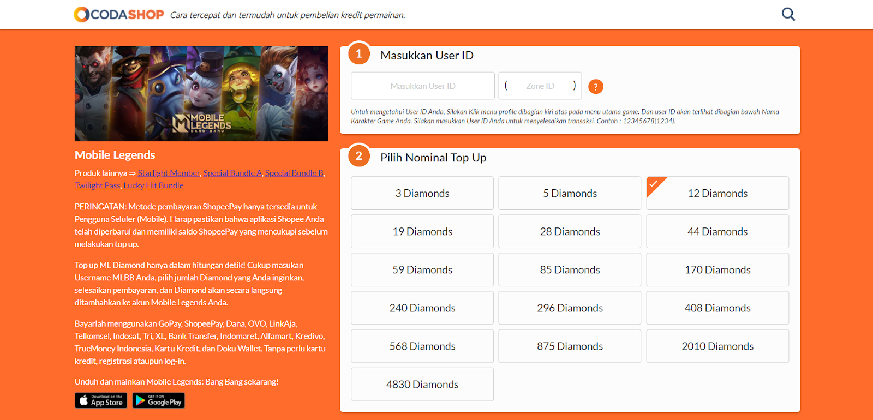This screenshot has height=420, width=873.
Task: Click the 'Unduh dan mainkan Mobile Legends' text
Action: [x=176, y=382]
